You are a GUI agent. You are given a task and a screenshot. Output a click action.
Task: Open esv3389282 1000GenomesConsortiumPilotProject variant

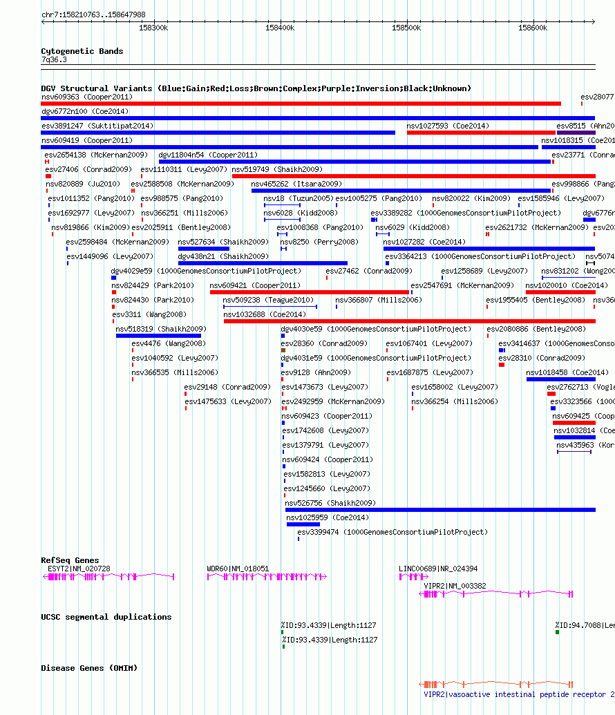(466, 213)
